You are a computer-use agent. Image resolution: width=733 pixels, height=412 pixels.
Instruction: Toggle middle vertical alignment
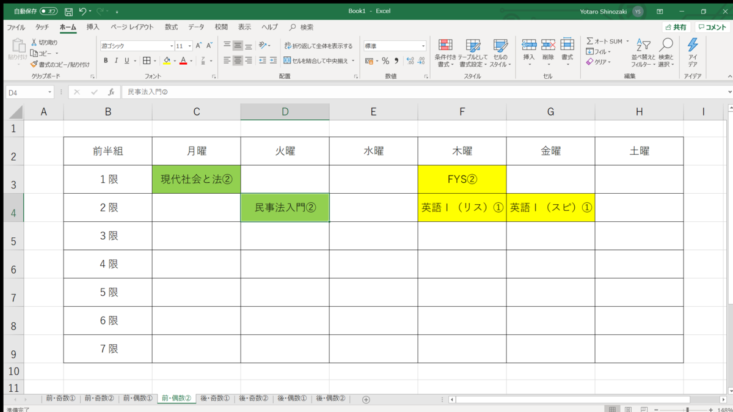(238, 46)
